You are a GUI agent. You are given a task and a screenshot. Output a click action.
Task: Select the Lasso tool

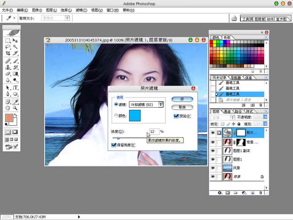[x=8, y=47]
